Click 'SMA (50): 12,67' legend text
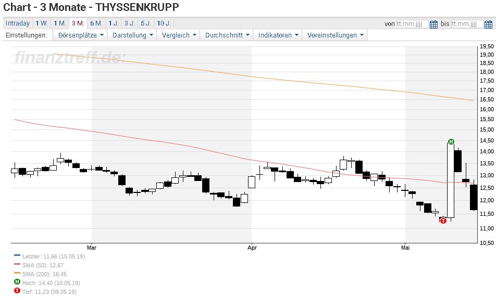This screenshot has height=298, width=496. (x=43, y=265)
